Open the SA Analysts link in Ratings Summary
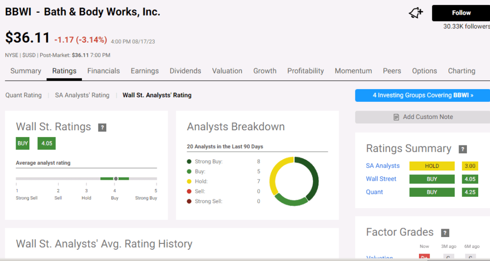Image resolution: width=490 pixels, height=261 pixels. [383, 166]
